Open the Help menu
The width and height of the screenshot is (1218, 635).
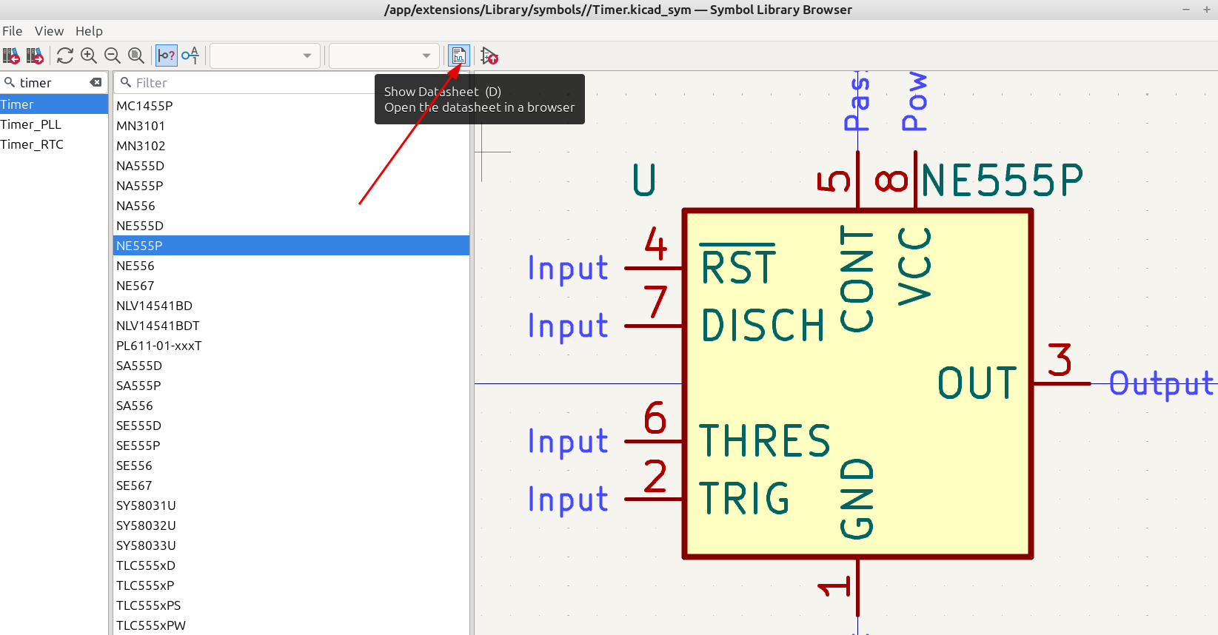[x=89, y=31]
